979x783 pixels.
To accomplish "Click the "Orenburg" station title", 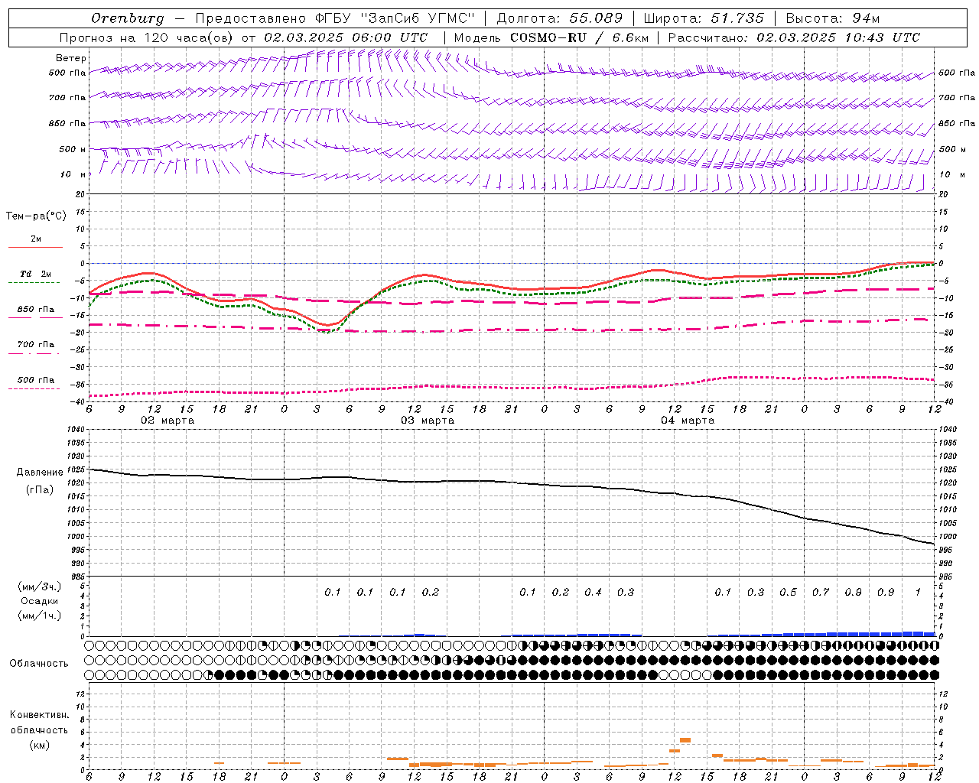I will point(127,18).
